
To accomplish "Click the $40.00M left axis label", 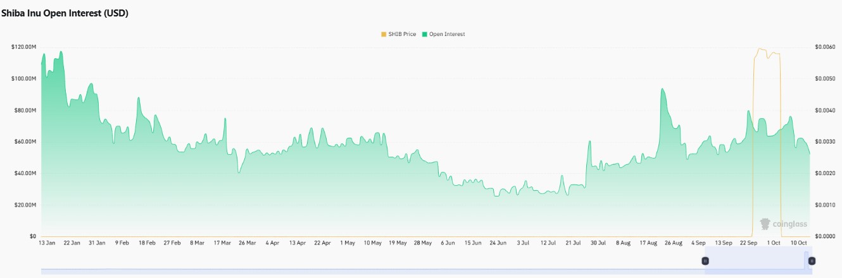I will (x=25, y=173).
